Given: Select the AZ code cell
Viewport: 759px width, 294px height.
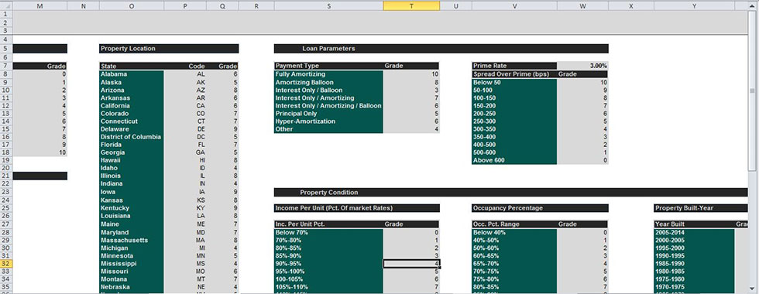Looking at the screenshot, I should pyautogui.click(x=185, y=90).
